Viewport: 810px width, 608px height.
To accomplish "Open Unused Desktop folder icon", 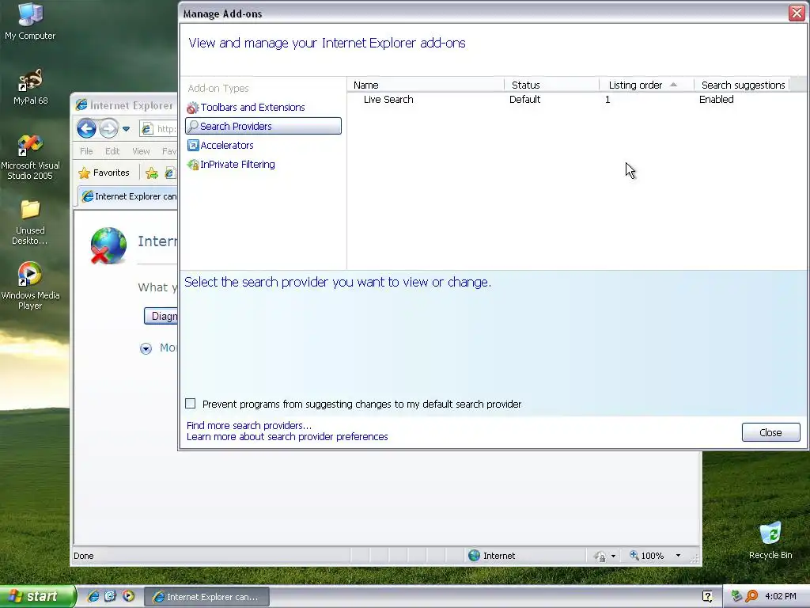I will click(x=30, y=222).
